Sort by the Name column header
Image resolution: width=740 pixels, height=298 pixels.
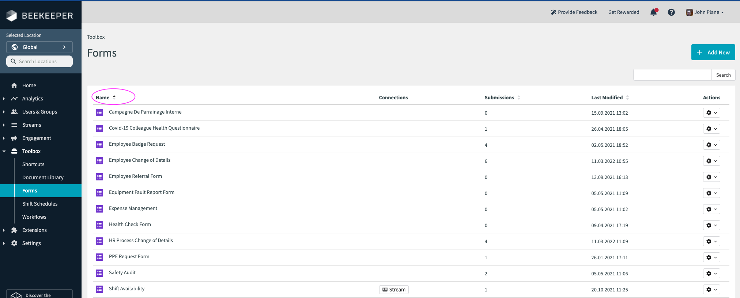tap(106, 98)
